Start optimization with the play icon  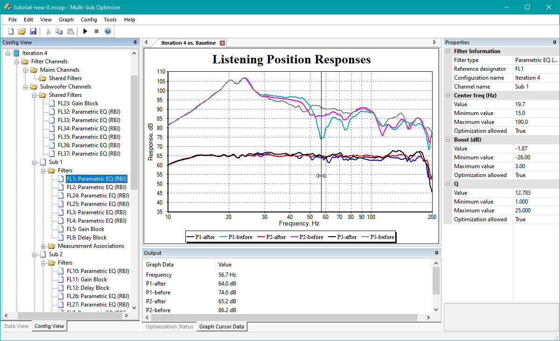click(85, 31)
